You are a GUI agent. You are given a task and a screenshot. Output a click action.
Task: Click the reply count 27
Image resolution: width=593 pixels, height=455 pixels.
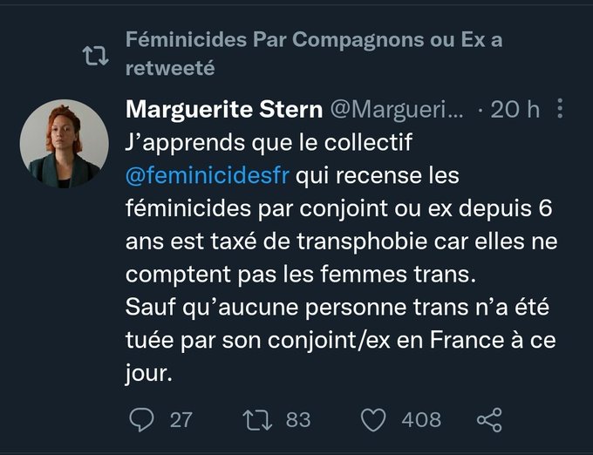pyautogui.click(x=181, y=420)
